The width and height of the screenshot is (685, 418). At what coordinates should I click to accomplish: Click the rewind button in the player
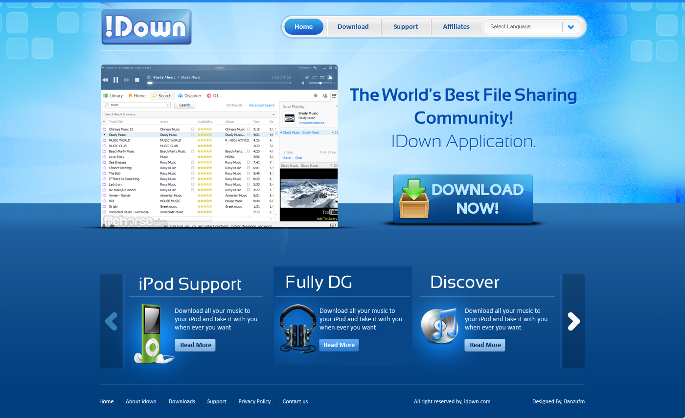tap(105, 80)
